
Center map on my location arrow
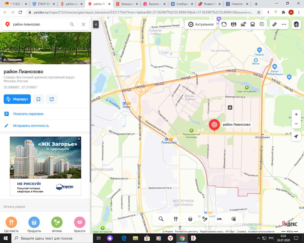point(296,137)
